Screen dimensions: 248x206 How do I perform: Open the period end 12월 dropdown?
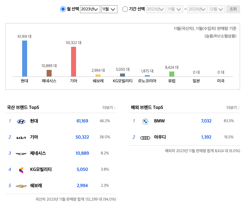click(217, 9)
